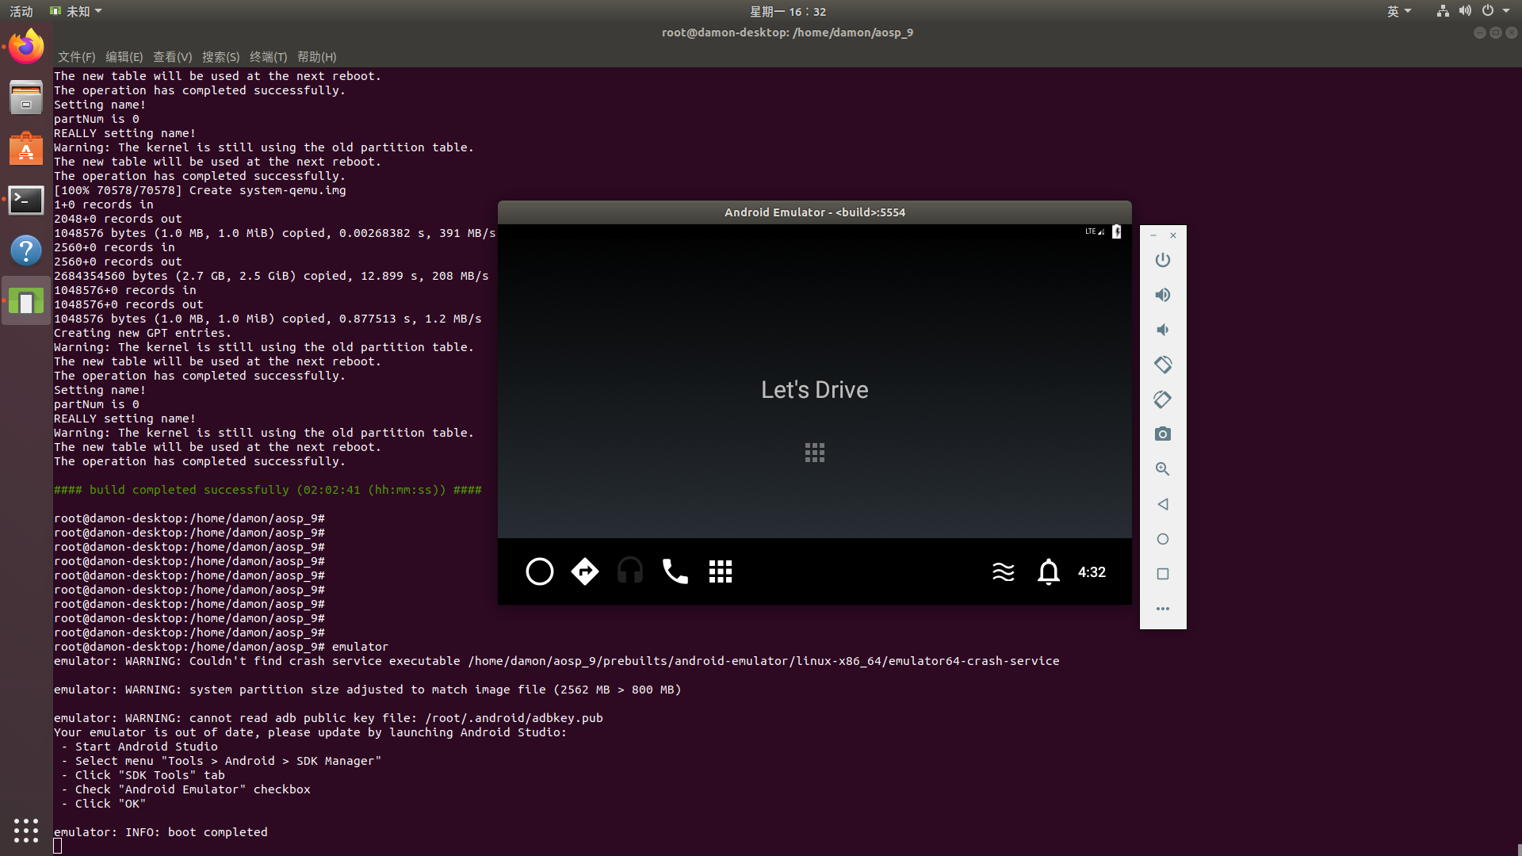Tap the HVAC climate waves icon

[1004, 571]
